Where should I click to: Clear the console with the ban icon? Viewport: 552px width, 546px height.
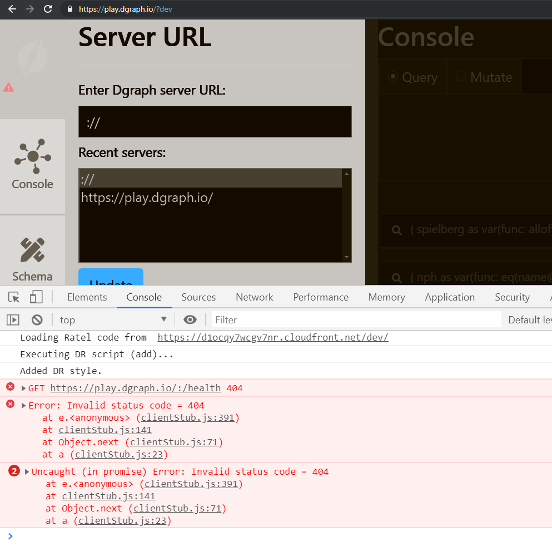pyautogui.click(x=37, y=319)
